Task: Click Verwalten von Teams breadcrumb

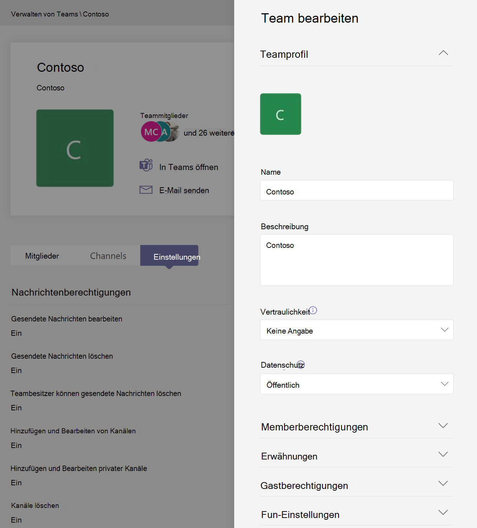Action: (x=44, y=14)
